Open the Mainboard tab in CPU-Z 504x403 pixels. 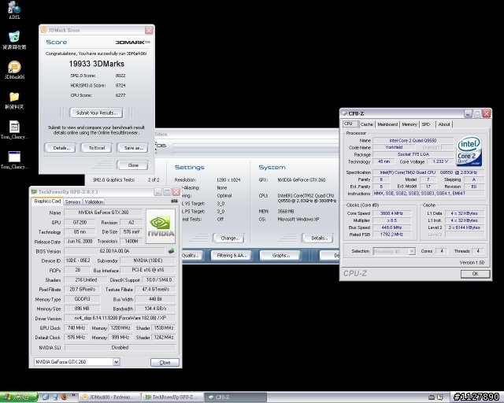(387, 124)
